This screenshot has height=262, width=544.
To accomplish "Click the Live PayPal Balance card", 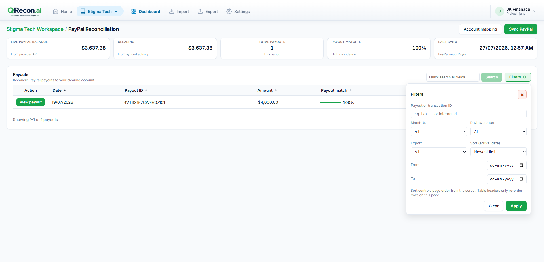I will tap(58, 48).
